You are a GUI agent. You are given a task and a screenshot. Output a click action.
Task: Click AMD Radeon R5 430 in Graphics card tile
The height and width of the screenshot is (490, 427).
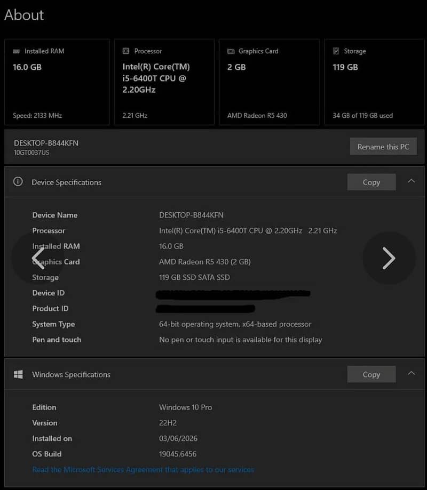pyautogui.click(x=257, y=115)
